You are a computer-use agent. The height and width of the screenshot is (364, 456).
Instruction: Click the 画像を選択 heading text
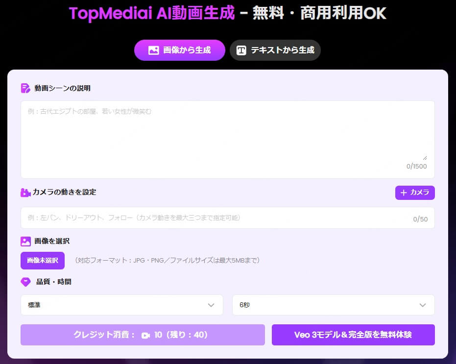[52, 241]
